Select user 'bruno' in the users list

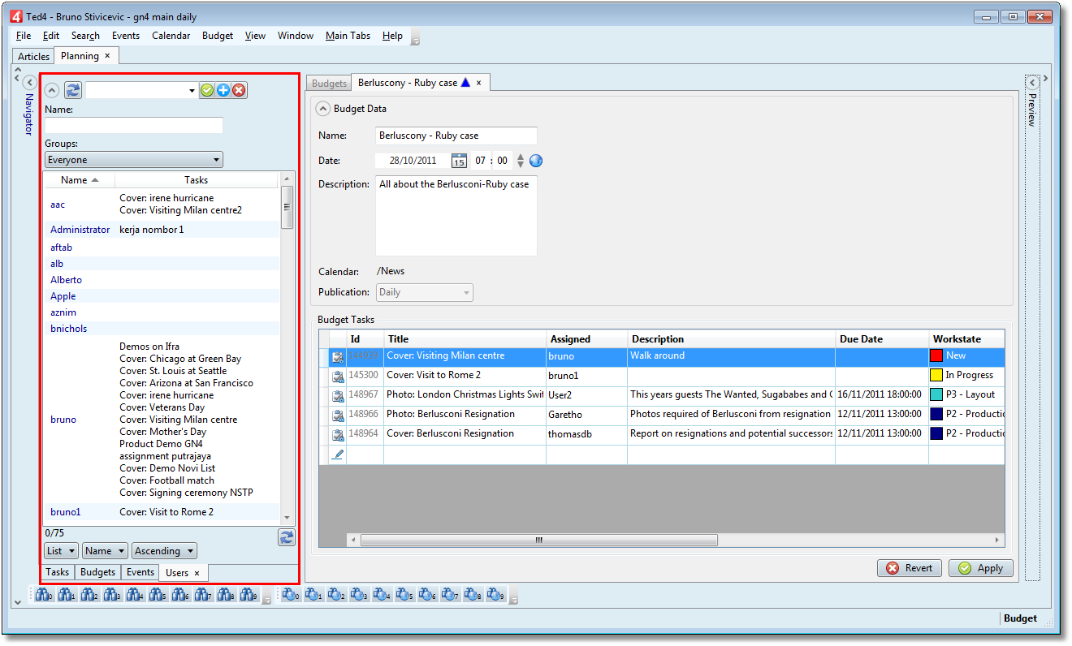pyautogui.click(x=63, y=420)
